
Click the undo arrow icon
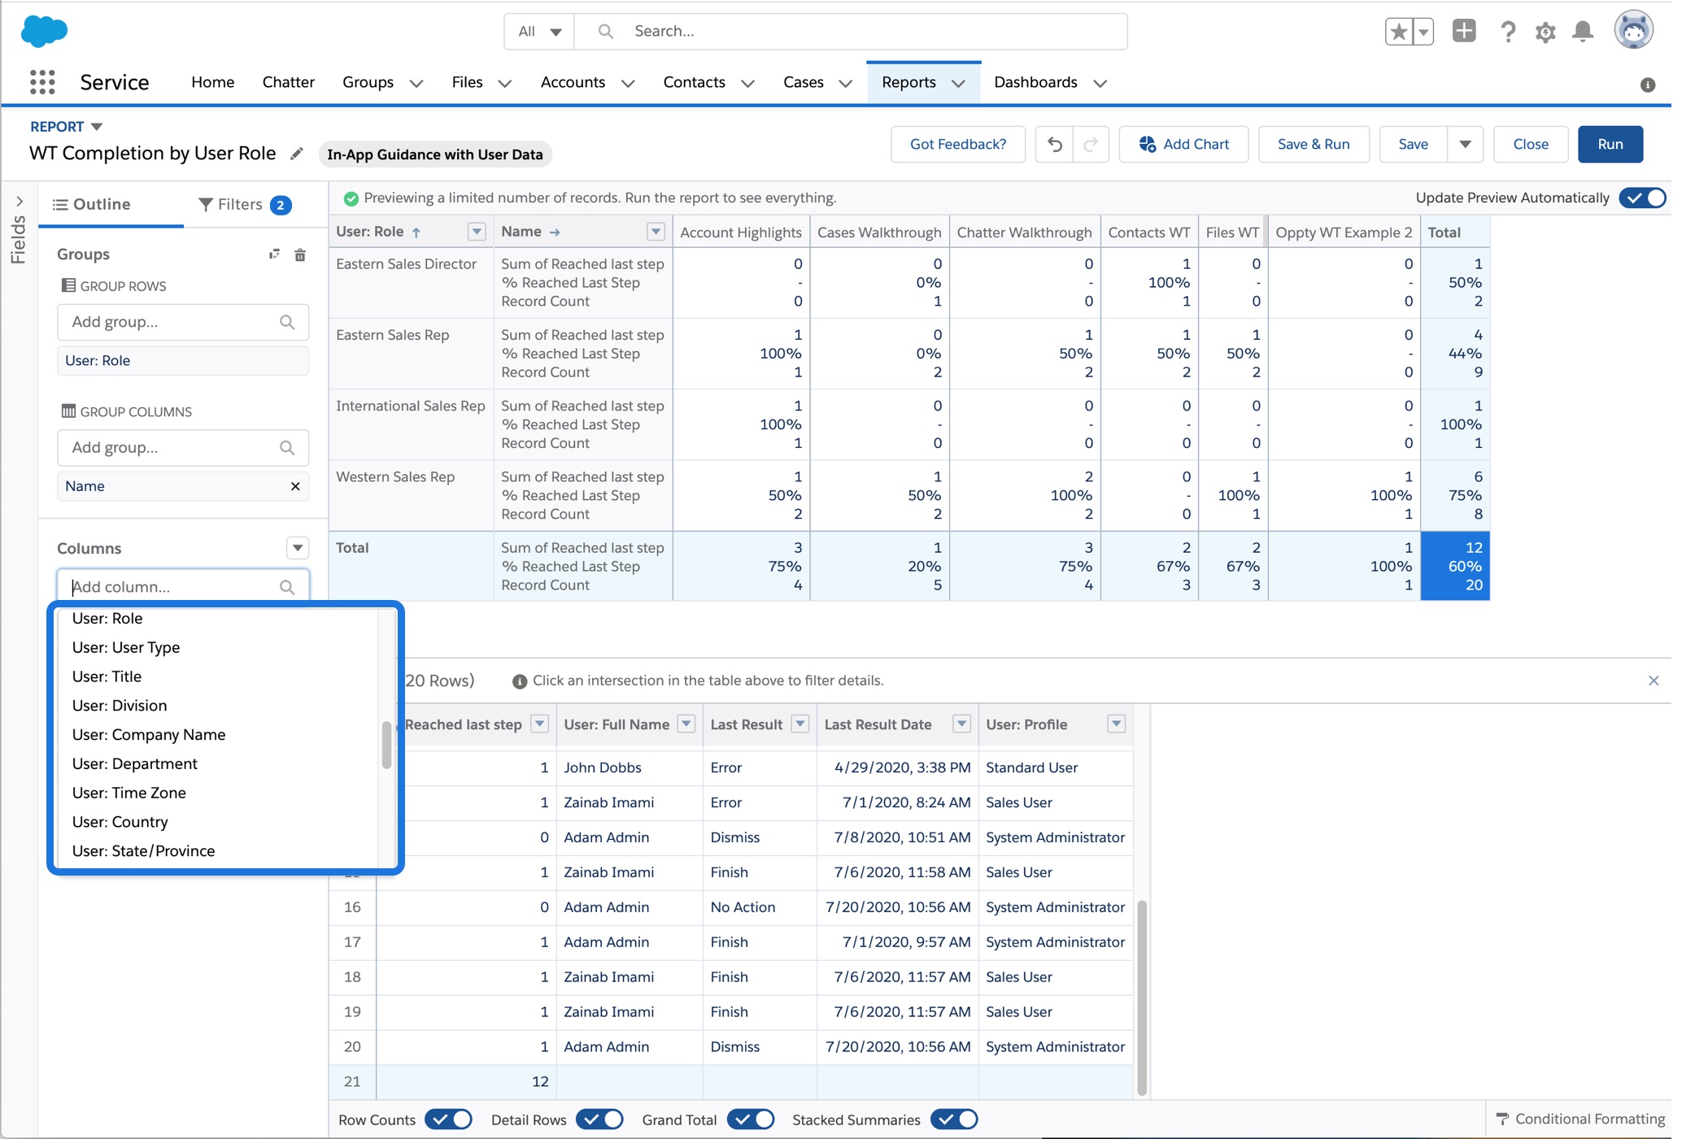(1056, 144)
